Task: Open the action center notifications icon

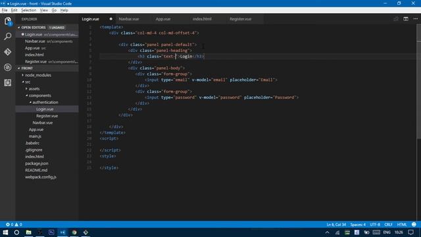Action: click(x=411, y=232)
